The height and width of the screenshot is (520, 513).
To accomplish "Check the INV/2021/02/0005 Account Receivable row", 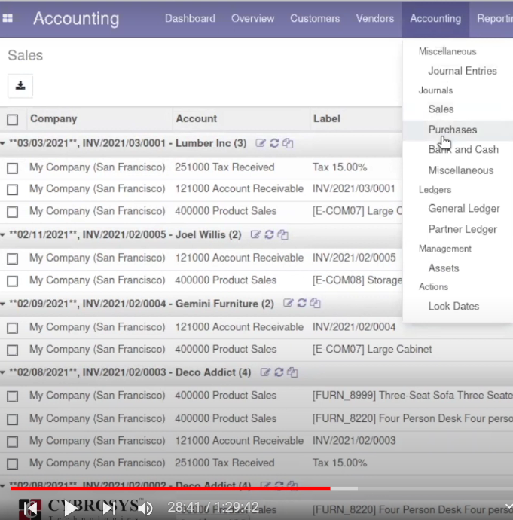I will coord(13,258).
